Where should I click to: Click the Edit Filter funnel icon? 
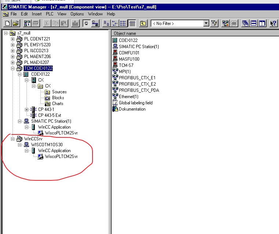point(214,24)
